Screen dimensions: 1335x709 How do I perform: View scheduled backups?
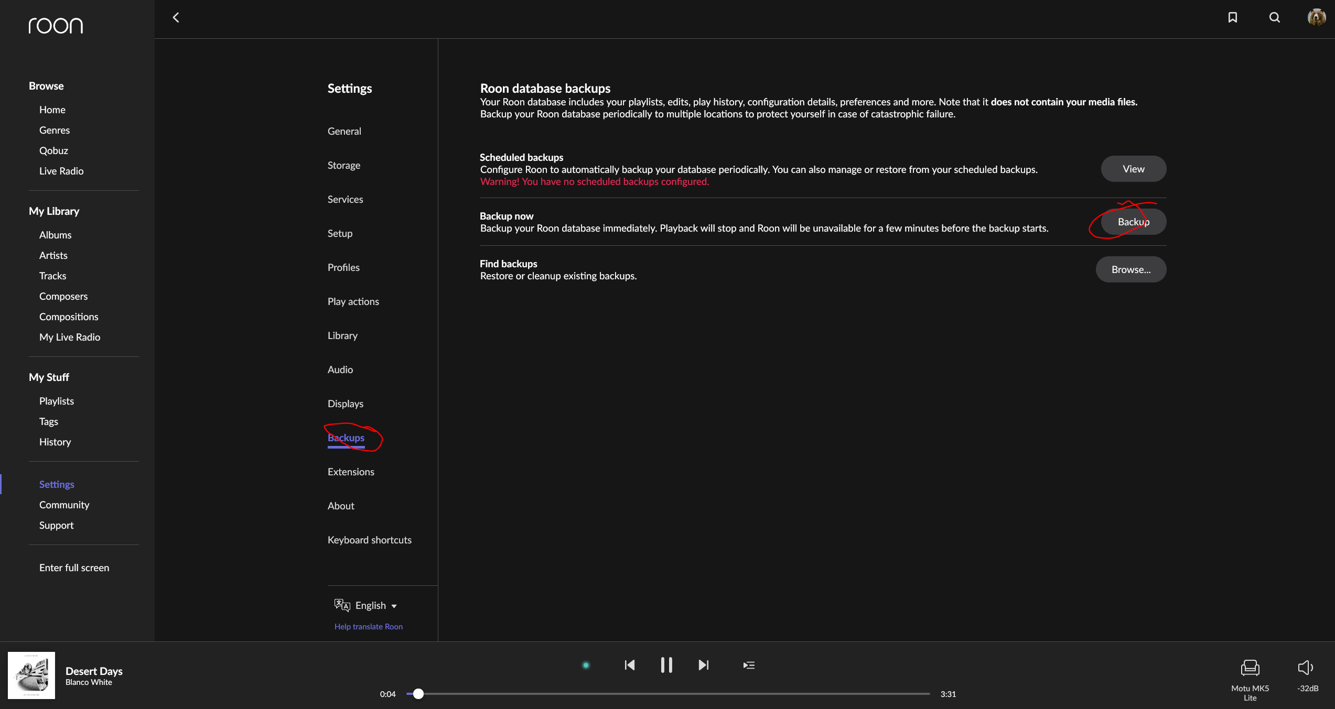click(x=1134, y=169)
